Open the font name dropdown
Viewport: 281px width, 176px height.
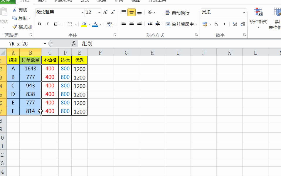pos(83,12)
